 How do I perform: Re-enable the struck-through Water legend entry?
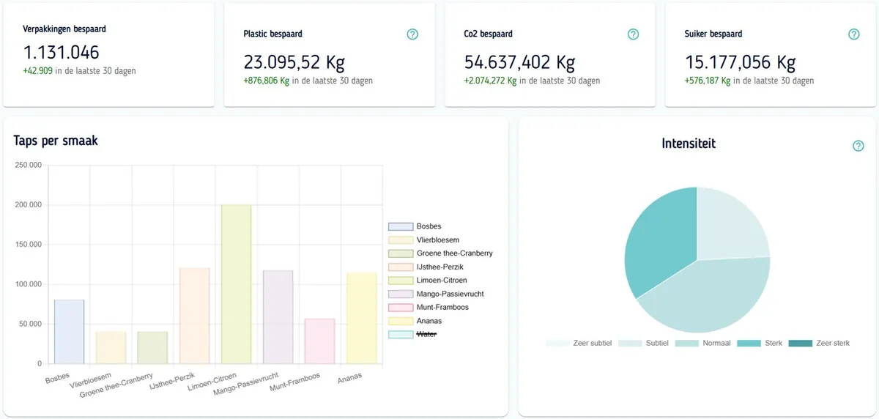pyautogui.click(x=412, y=335)
